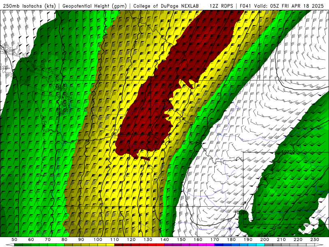Select the 210 value on the legend
Viewport: 329px width, 247px height.
point(281,240)
